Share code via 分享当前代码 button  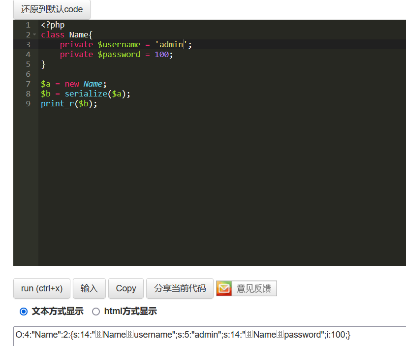point(180,288)
